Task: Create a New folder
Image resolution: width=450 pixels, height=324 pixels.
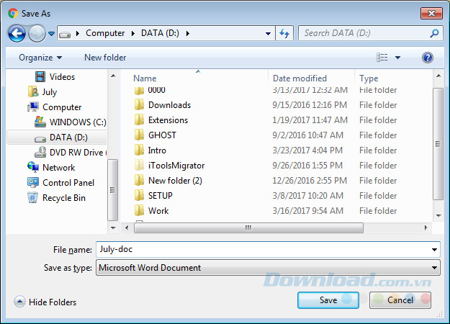Action: (x=105, y=58)
